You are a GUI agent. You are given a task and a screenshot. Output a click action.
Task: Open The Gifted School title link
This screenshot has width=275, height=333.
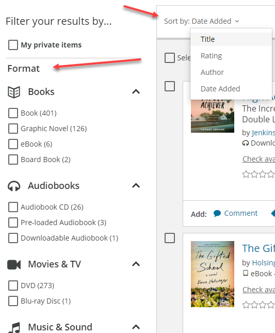pos(258,248)
